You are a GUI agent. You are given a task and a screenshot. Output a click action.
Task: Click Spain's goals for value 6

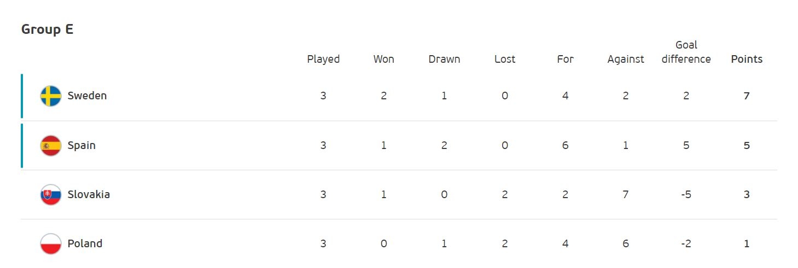[565, 146]
